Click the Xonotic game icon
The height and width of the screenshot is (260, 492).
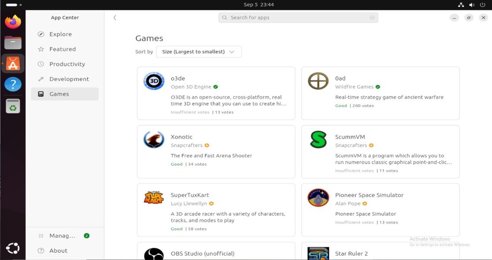[x=154, y=140]
